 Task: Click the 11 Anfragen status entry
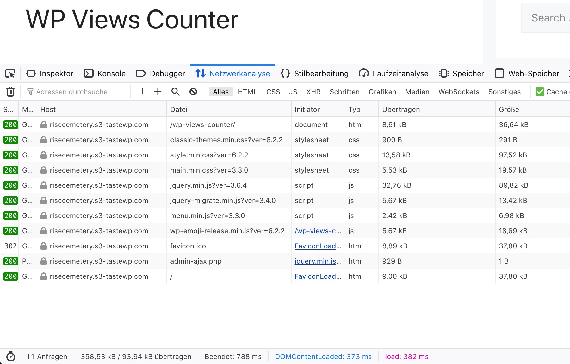pos(47,356)
